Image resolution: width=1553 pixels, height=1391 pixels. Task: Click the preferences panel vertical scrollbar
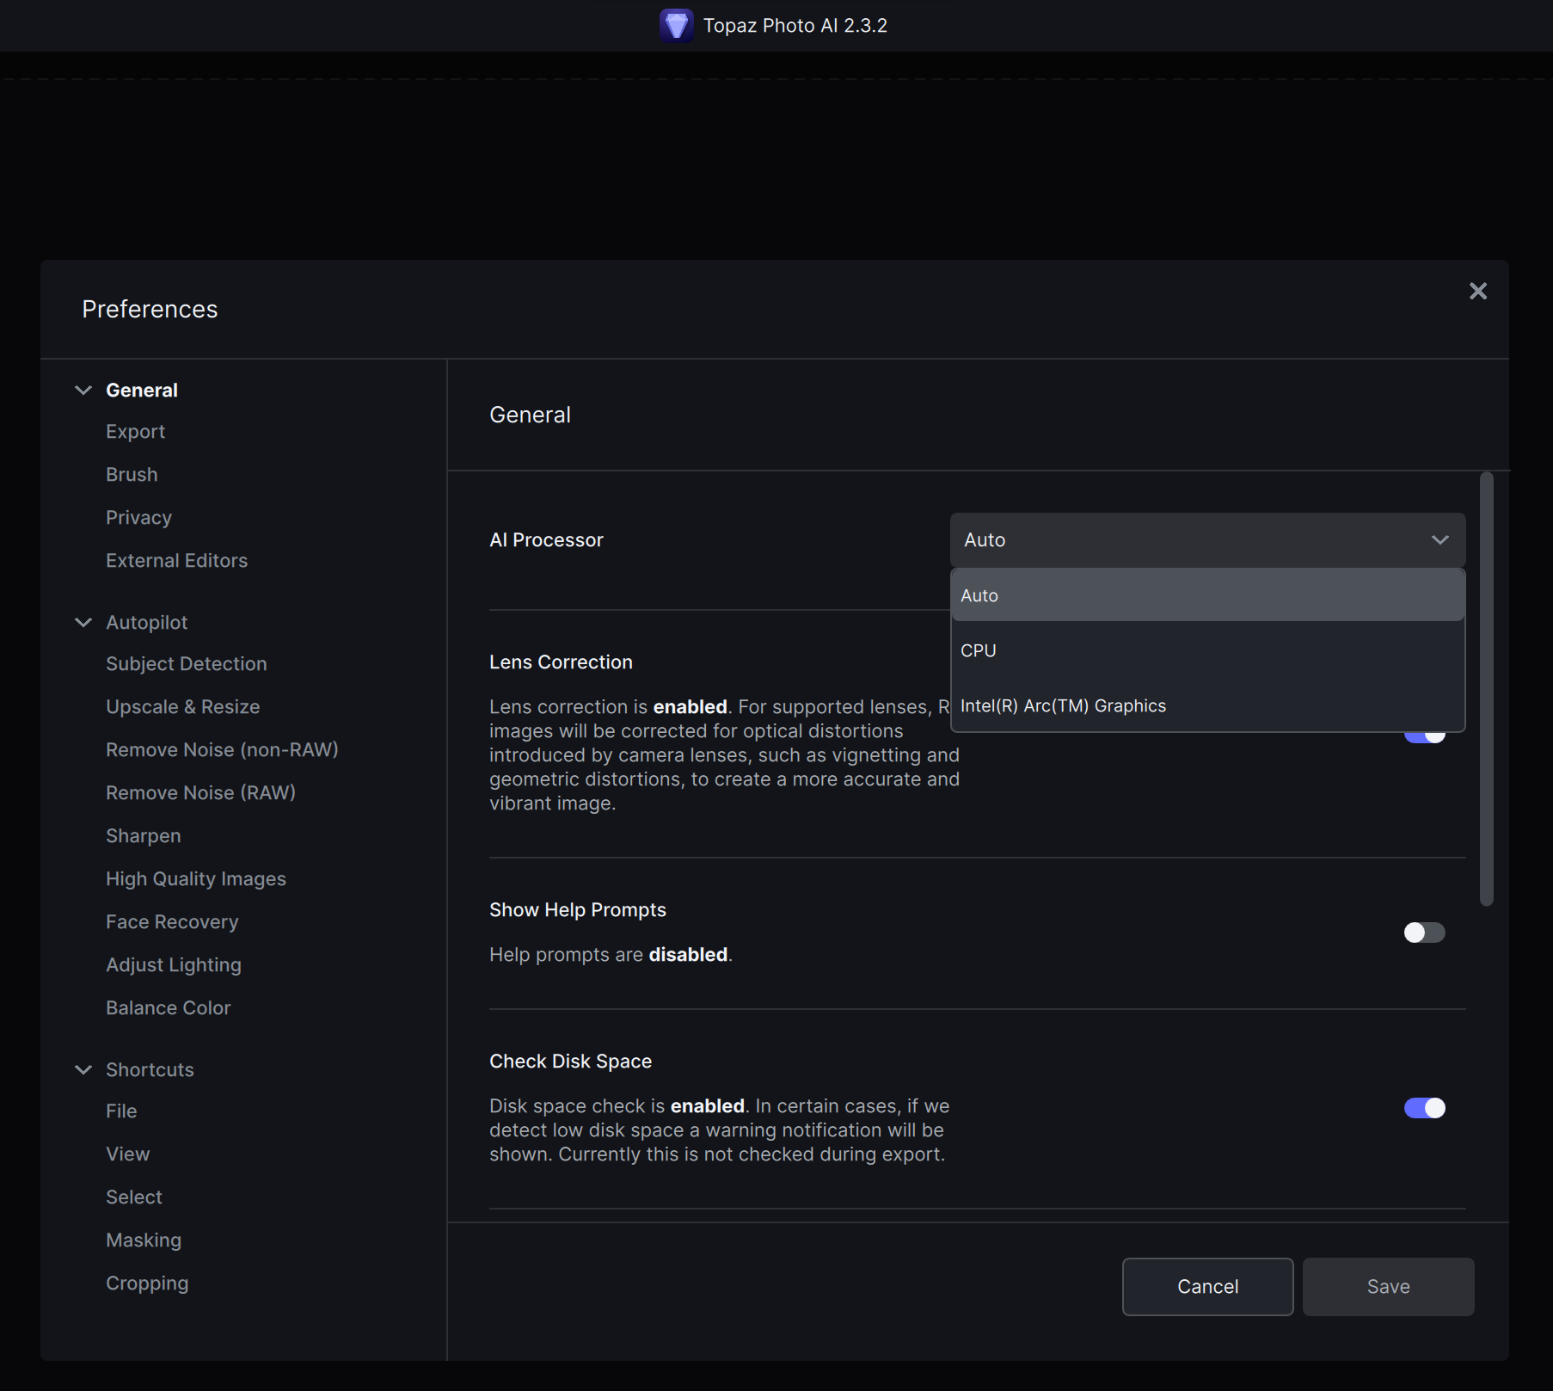tap(1486, 688)
